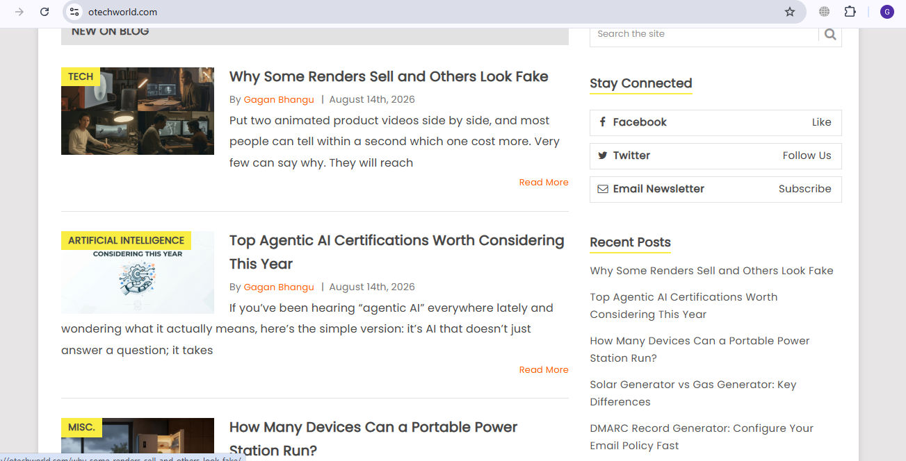
Task: Open main headline 'Top Agentic AI Certifications Worth Considering'
Action: (397, 252)
